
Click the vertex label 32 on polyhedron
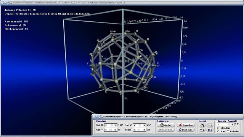pyautogui.click(x=155, y=77)
